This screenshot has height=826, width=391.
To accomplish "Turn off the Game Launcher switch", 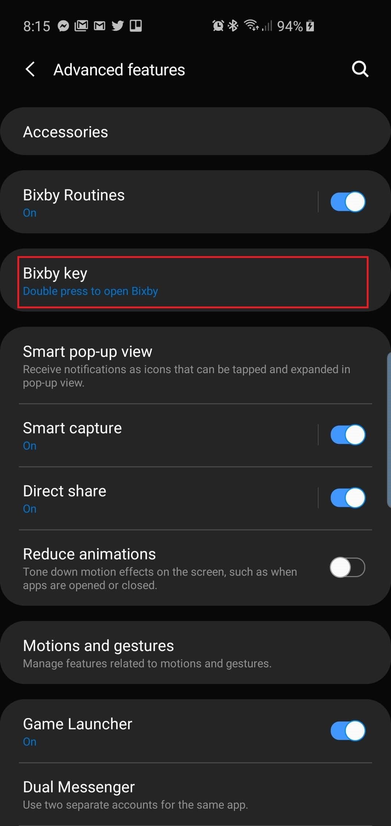I will coord(348,731).
